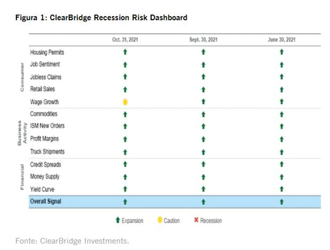The width and height of the screenshot is (330, 250).
Task: Select the Sept. 30, 2021 column header
Action: point(203,39)
